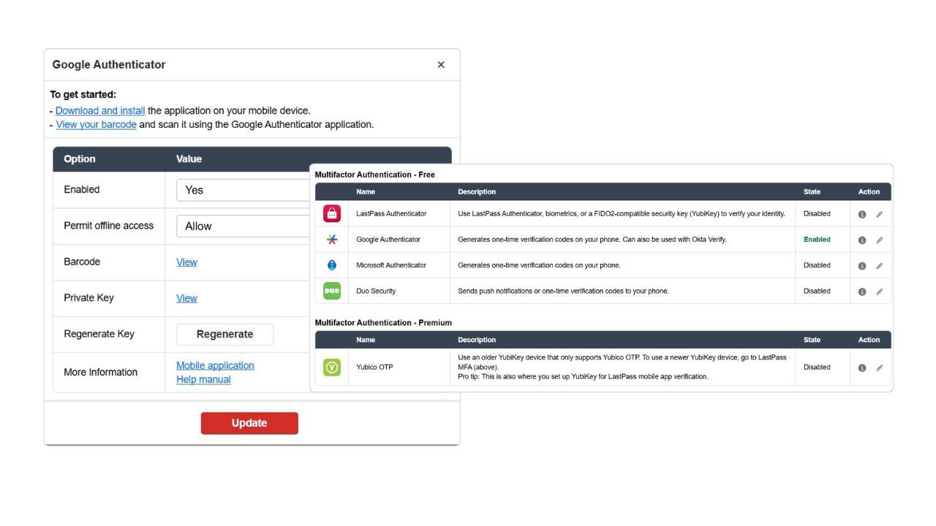Click the Download and install link
936x526 pixels.
(100, 110)
